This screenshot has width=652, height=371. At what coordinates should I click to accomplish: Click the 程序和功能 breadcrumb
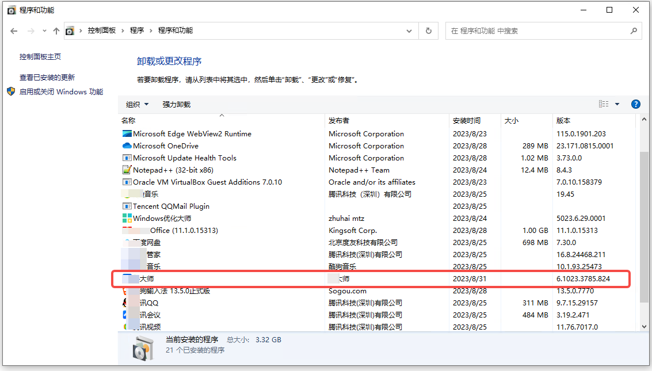(x=176, y=30)
